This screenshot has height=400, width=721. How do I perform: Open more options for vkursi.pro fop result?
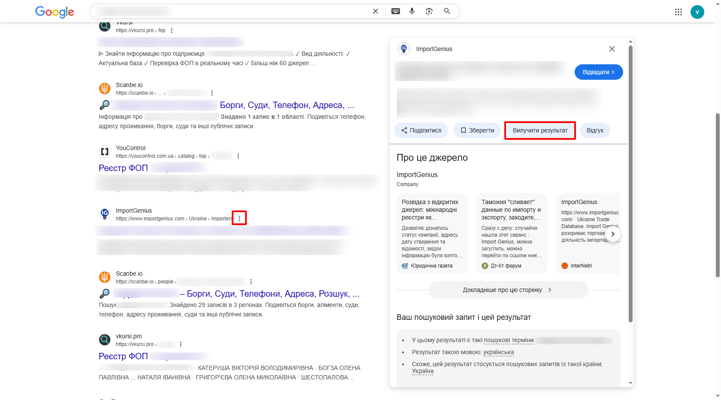pos(172,30)
